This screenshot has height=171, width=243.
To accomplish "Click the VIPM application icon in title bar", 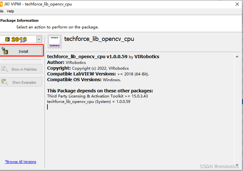I will point(1,4).
